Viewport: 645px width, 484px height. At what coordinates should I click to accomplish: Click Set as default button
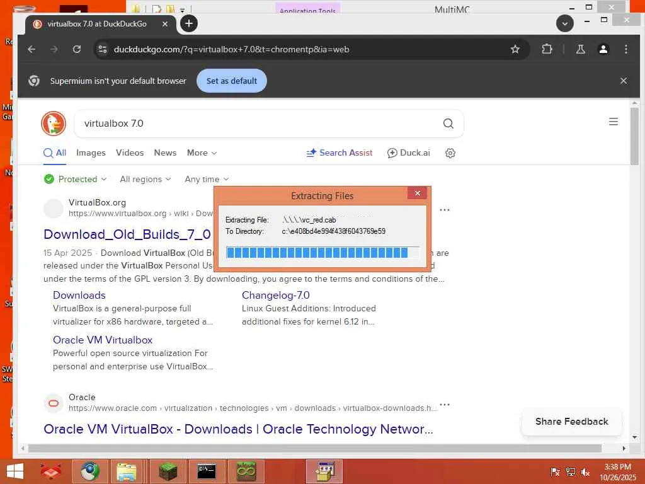pyautogui.click(x=232, y=81)
